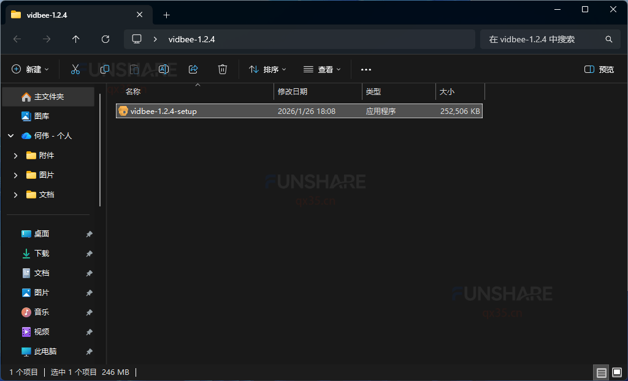Click the Copy icon in toolbar

coord(105,70)
